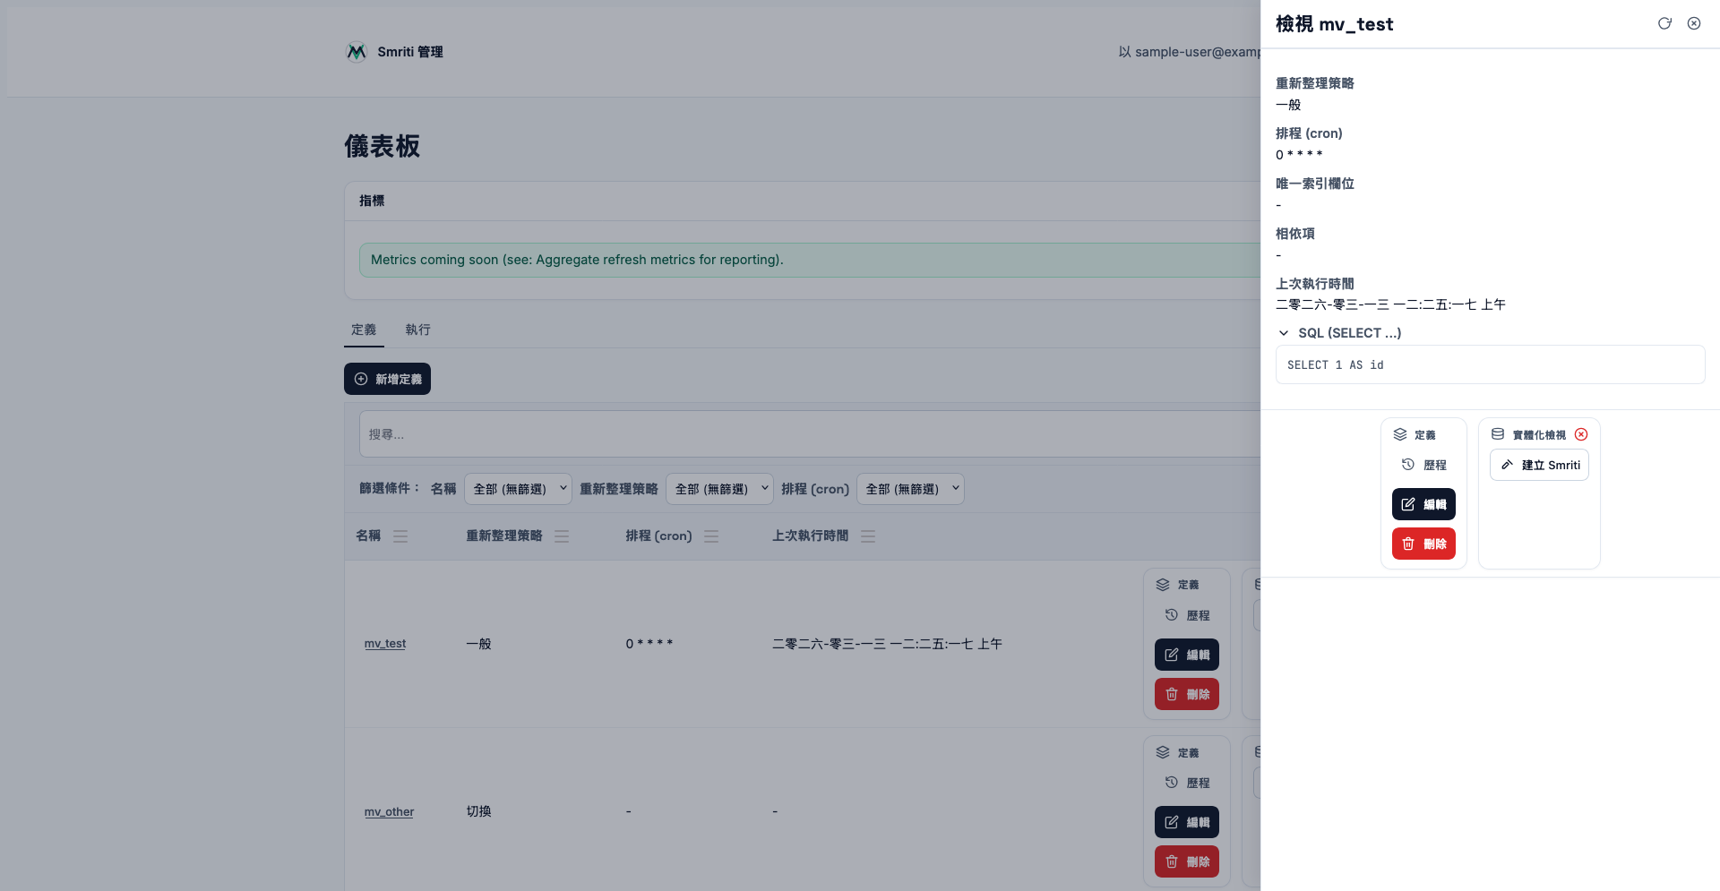This screenshot has width=1720, height=891.
Task: Open the 上次執行時間 column menu icon
Action: pyautogui.click(x=868, y=536)
